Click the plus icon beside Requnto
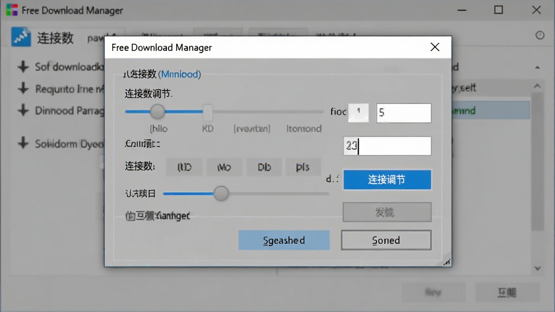Screen dimensions: 555x312 [x=23, y=88]
